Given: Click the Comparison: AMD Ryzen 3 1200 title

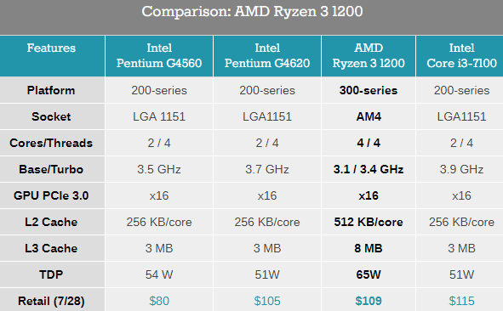Looking at the screenshot, I should tap(252, 12).
